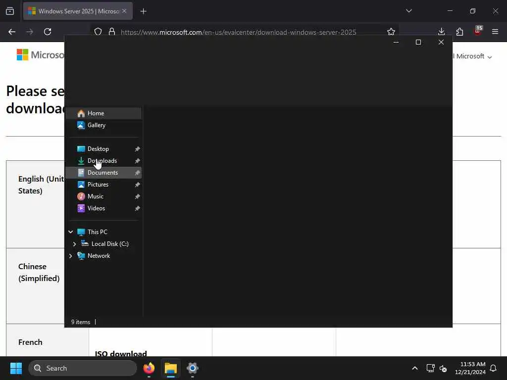Open the Windows Start menu

tap(16, 368)
